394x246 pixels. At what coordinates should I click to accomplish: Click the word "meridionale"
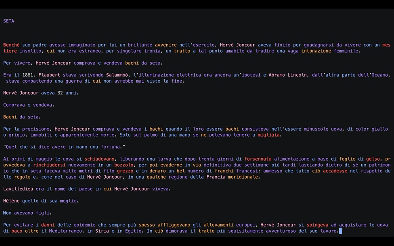(243, 177)
